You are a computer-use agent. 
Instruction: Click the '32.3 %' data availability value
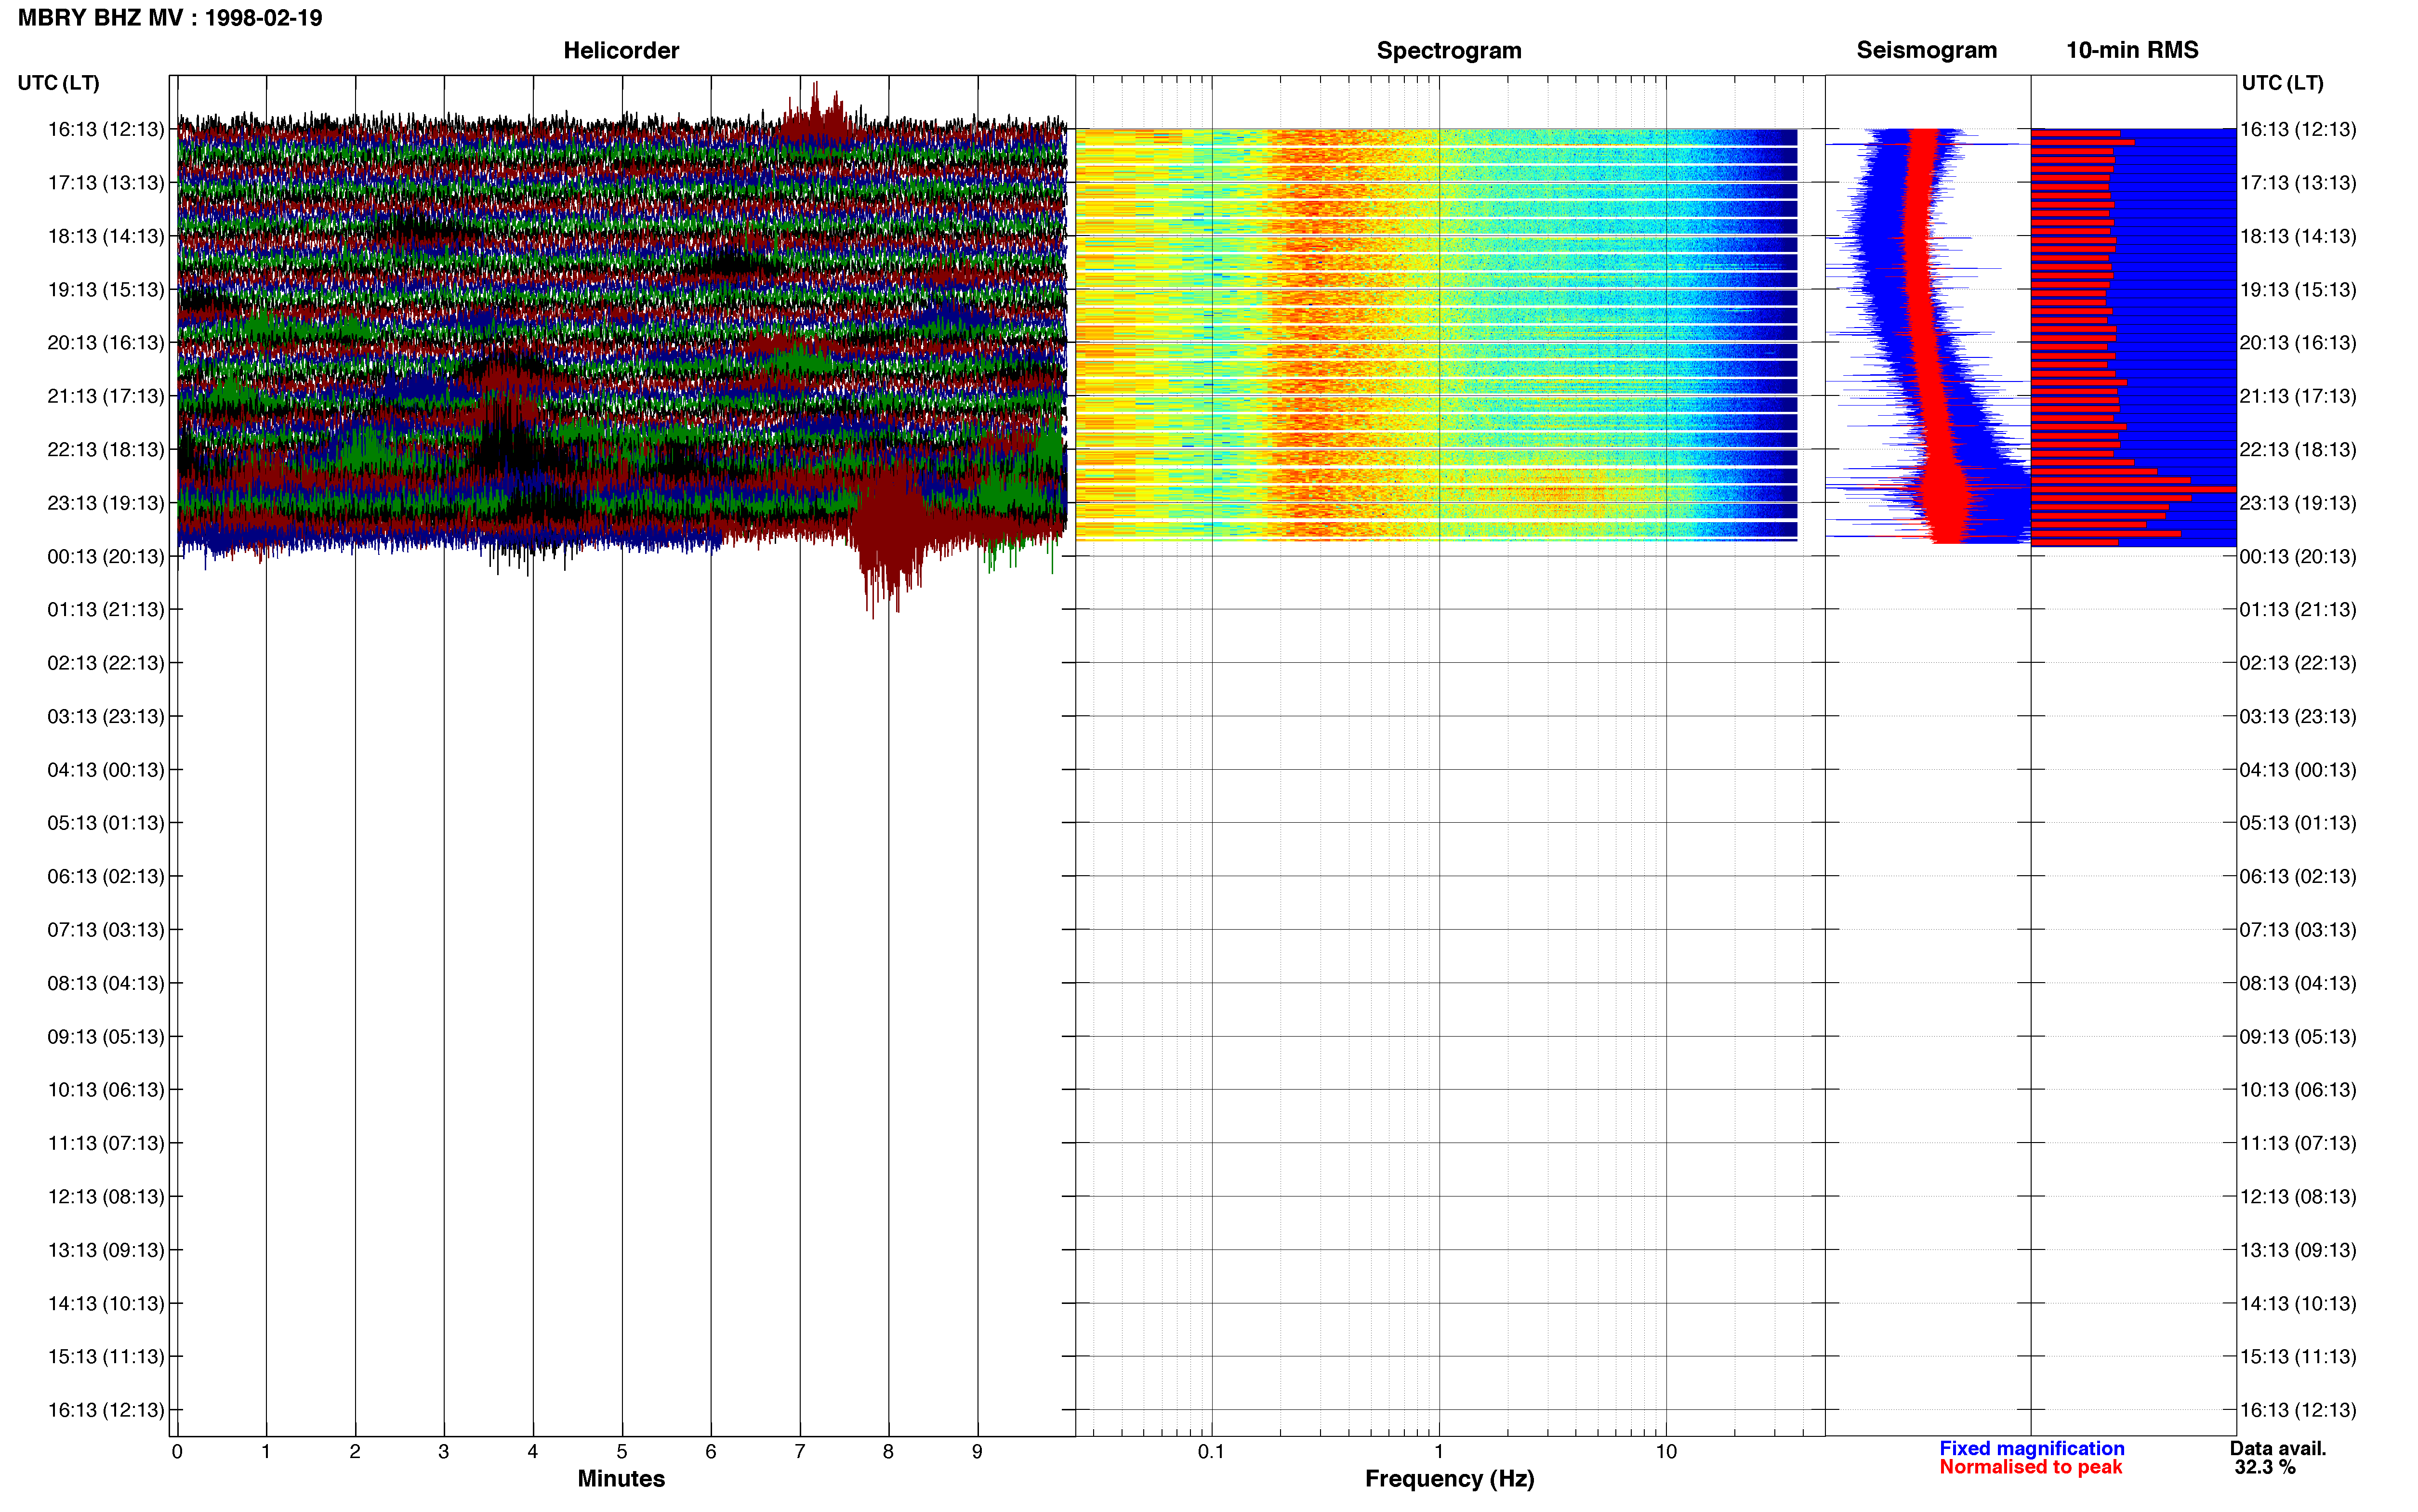2265,1468
